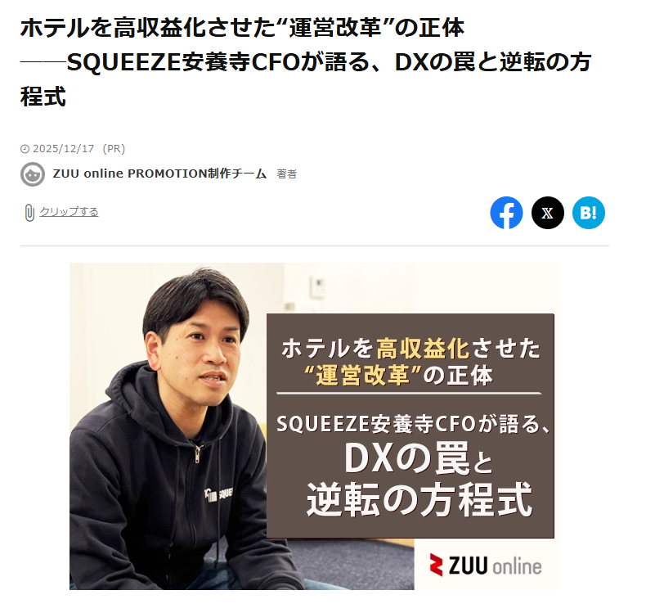This screenshot has width=664, height=604.
Task: Click the 著者 label
Action: (x=287, y=174)
